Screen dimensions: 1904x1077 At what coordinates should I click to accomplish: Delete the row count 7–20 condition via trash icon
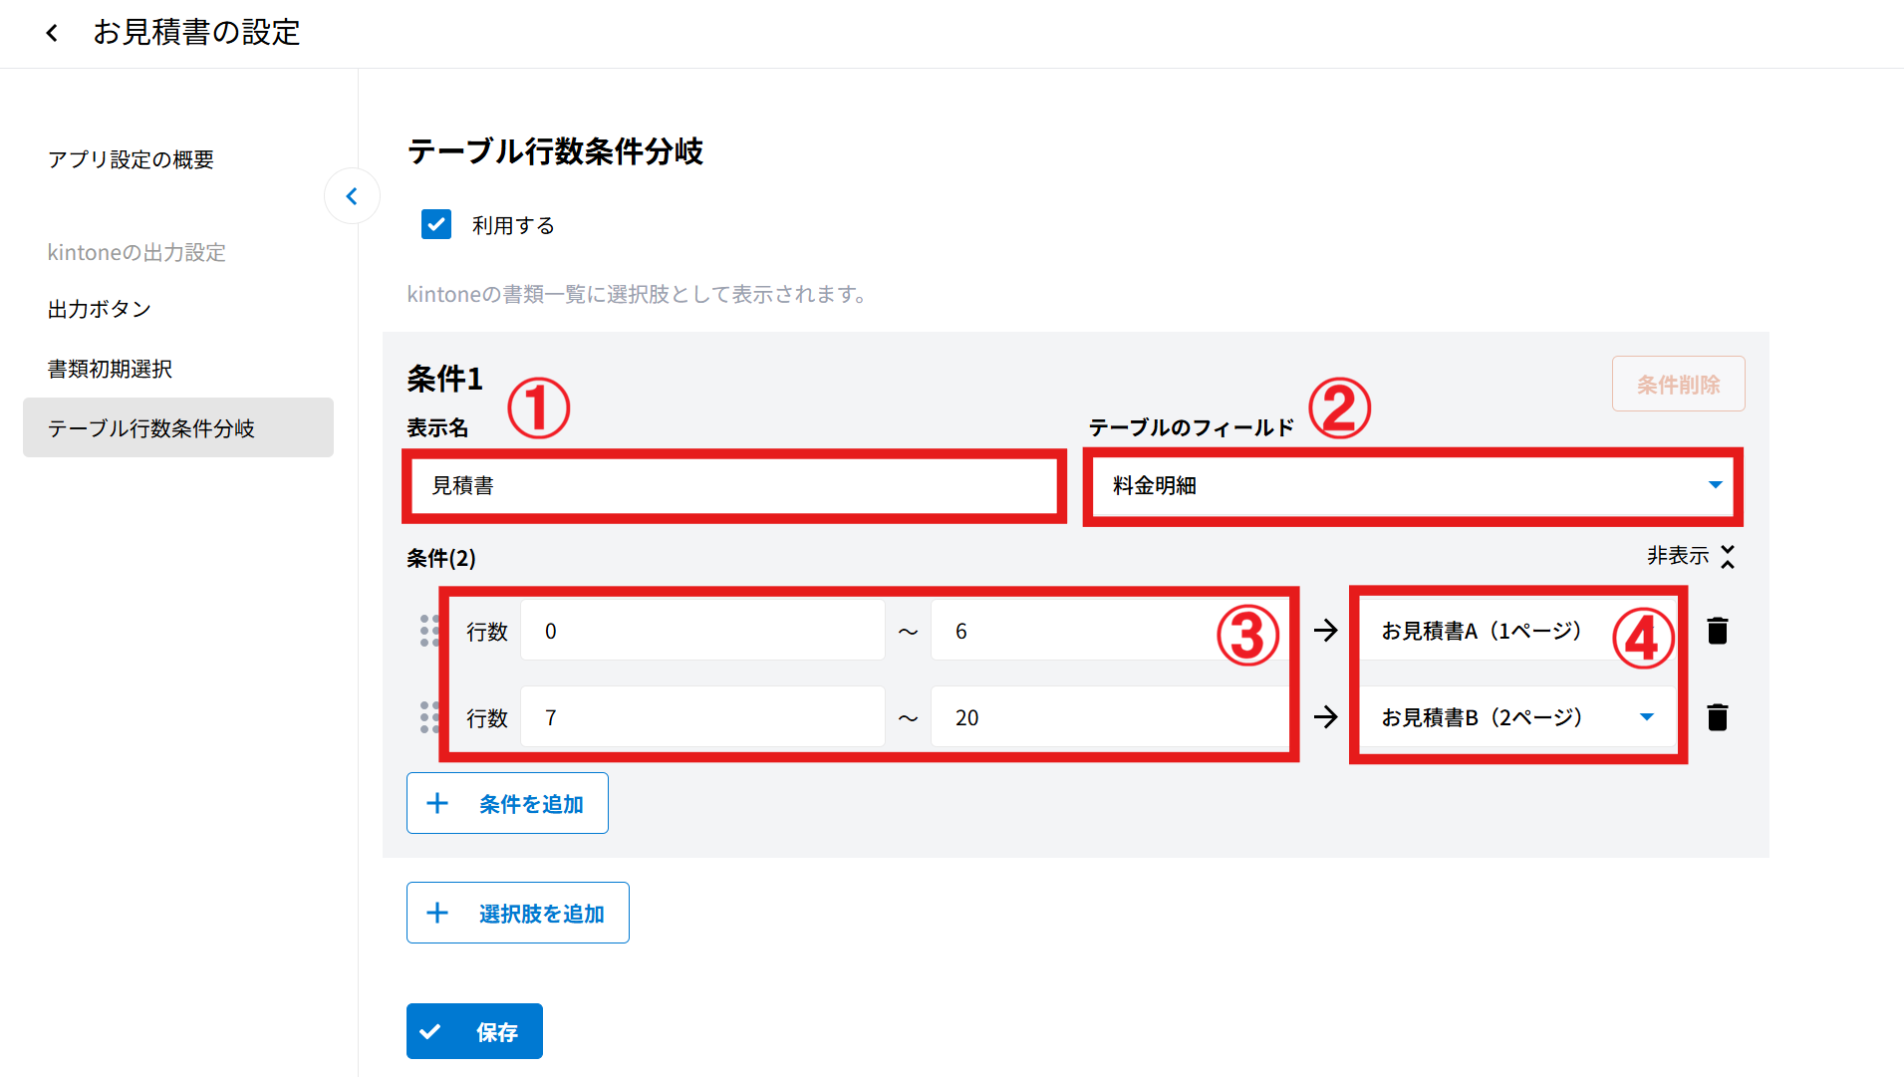coord(1717,717)
